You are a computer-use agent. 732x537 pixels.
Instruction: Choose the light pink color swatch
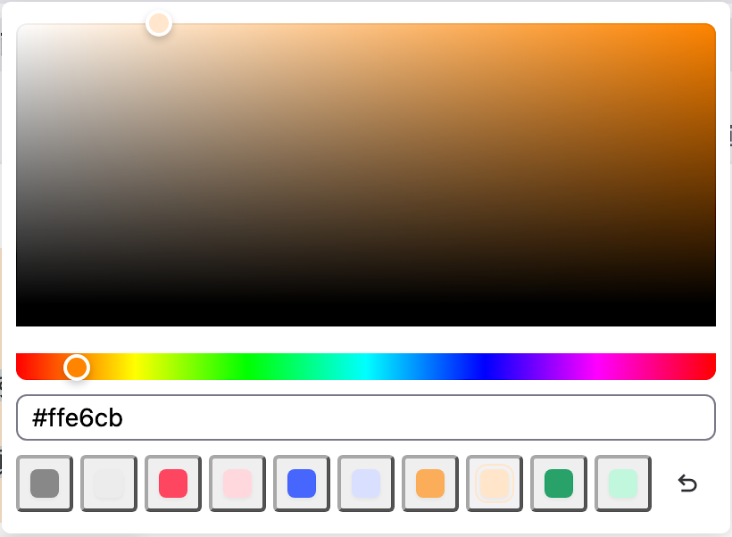[x=237, y=483]
